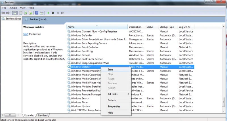Click the Restart Service toolbar icon
This screenshot has height=121, width=227.
click(62, 13)
